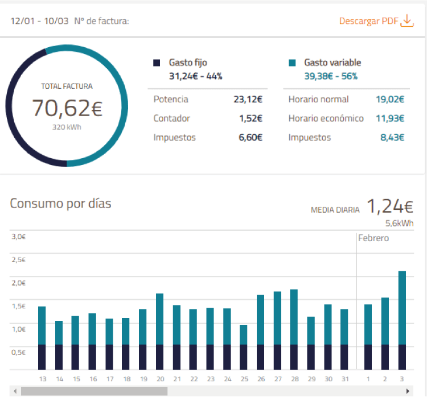Image resolution: width=427 pixels, height=397 pixels.
Task: Click the Contador cost row
Action: tap(208, 118)
